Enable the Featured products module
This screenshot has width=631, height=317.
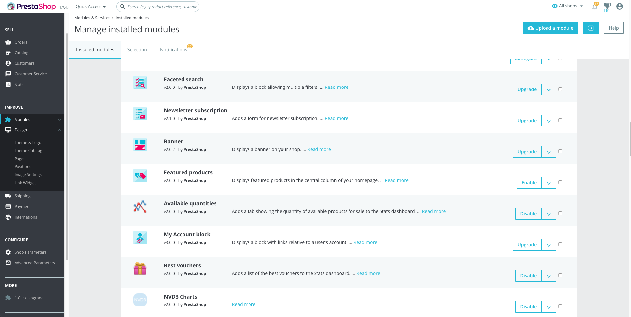(x=529, y=183)
